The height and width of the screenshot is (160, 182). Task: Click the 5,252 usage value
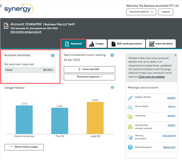pos(60,106)
